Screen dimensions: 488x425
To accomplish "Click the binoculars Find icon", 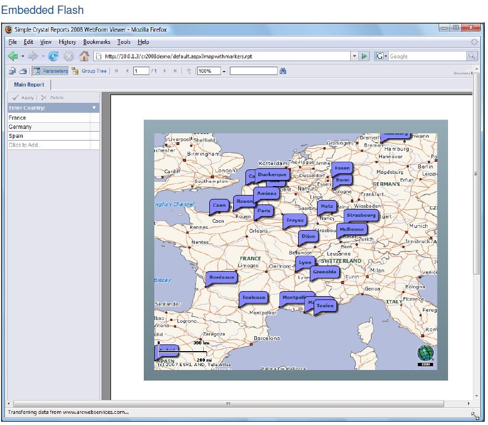I will 283,71.
